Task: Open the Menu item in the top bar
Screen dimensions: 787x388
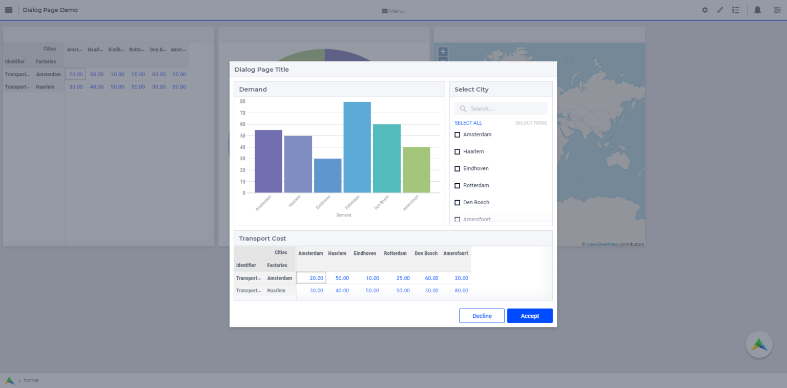Action: point(393,10)
